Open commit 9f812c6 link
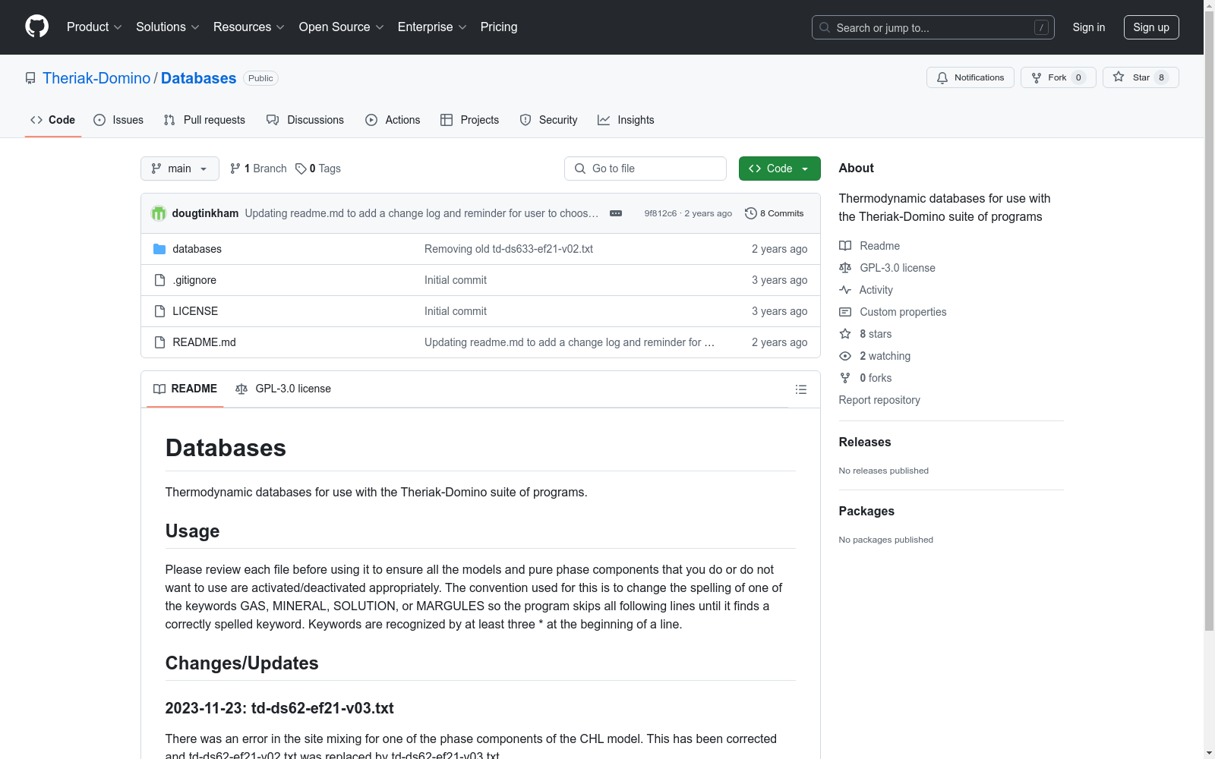The width and height of the screenshot is (1215, 759). [x=661, y=213]
